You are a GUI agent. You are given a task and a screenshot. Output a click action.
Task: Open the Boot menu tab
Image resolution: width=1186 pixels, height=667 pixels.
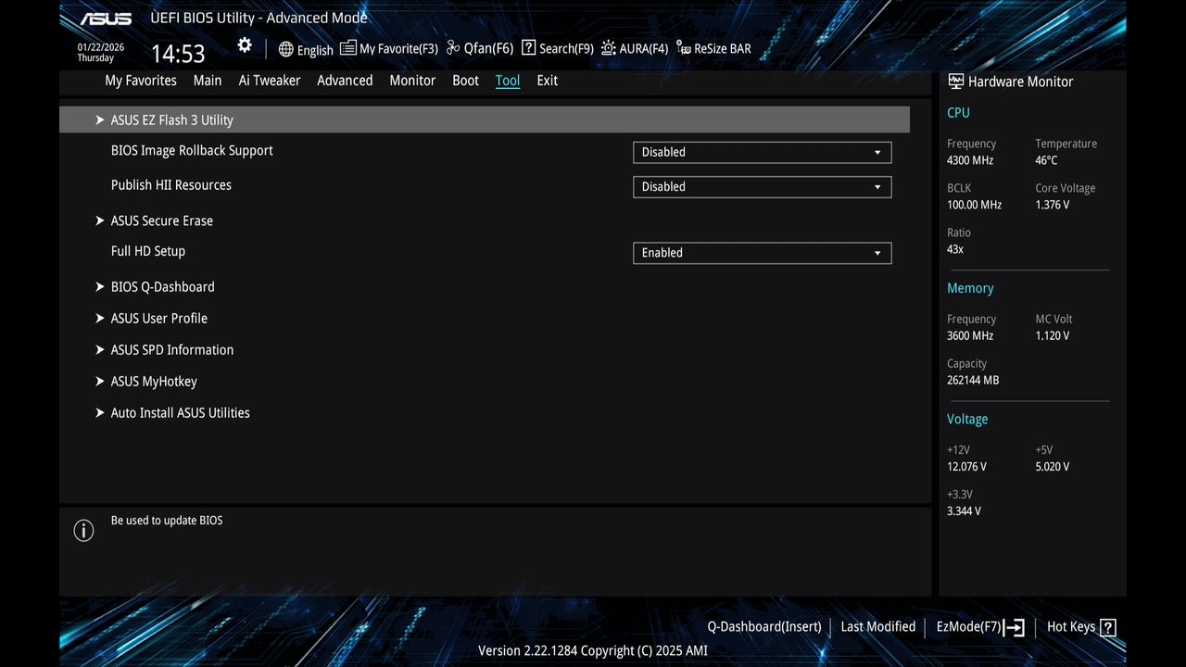point(465,81)
